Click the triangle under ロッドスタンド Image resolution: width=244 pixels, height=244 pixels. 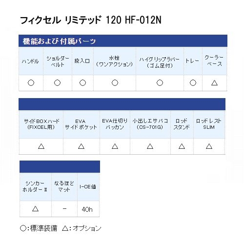tap(182, 146)
